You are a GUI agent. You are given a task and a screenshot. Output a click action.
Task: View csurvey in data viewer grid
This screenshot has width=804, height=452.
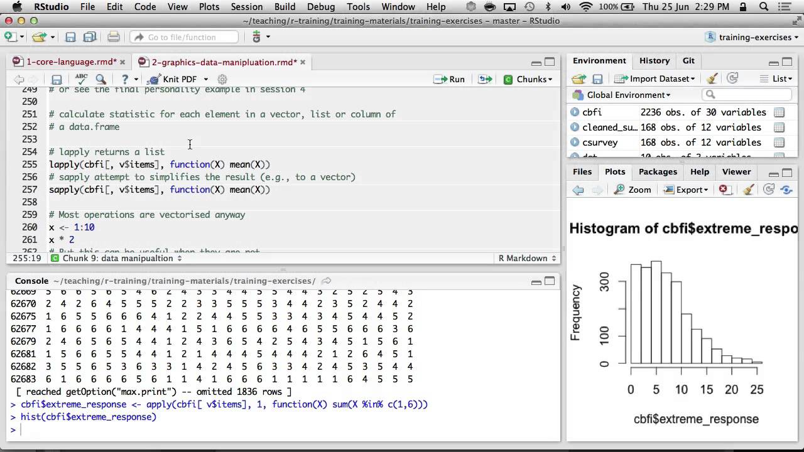pyautogui.click(x=779, y=143)
